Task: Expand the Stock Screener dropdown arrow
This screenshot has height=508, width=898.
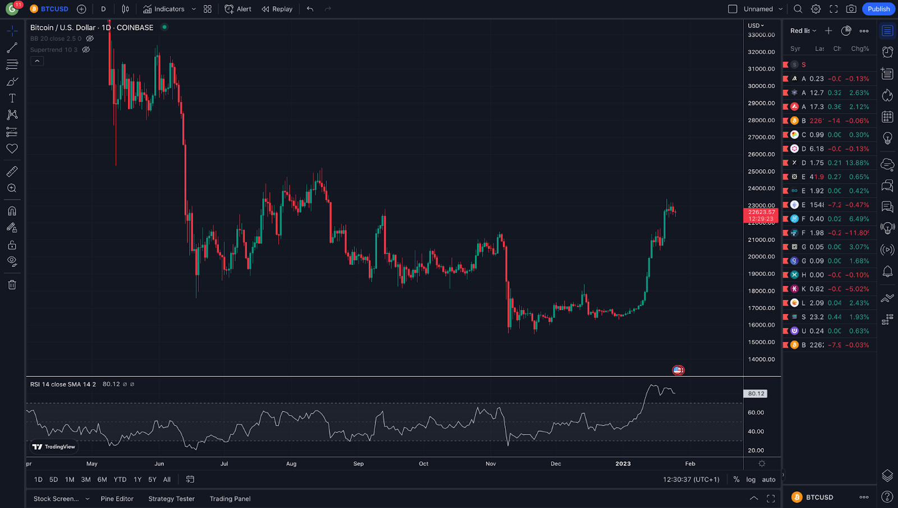Action: coord(88,498)
